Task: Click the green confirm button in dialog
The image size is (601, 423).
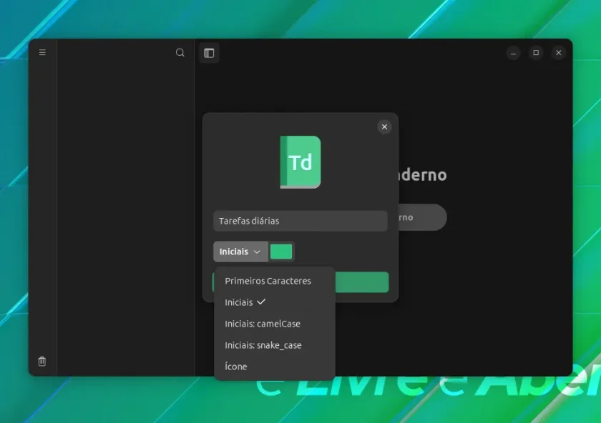Action: (362, 282)
